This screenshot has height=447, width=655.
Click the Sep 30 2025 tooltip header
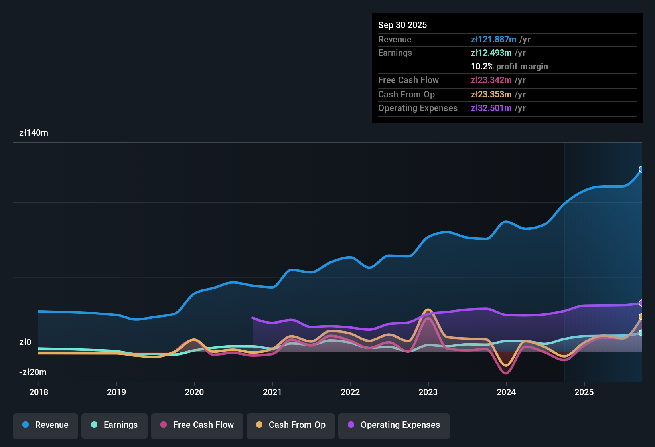[402, 25]
